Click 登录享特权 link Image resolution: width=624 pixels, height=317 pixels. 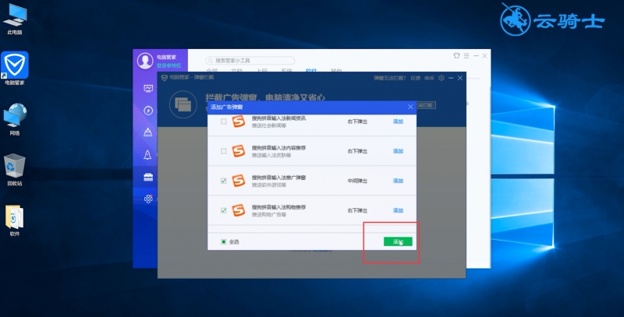(x=168, y=65)
